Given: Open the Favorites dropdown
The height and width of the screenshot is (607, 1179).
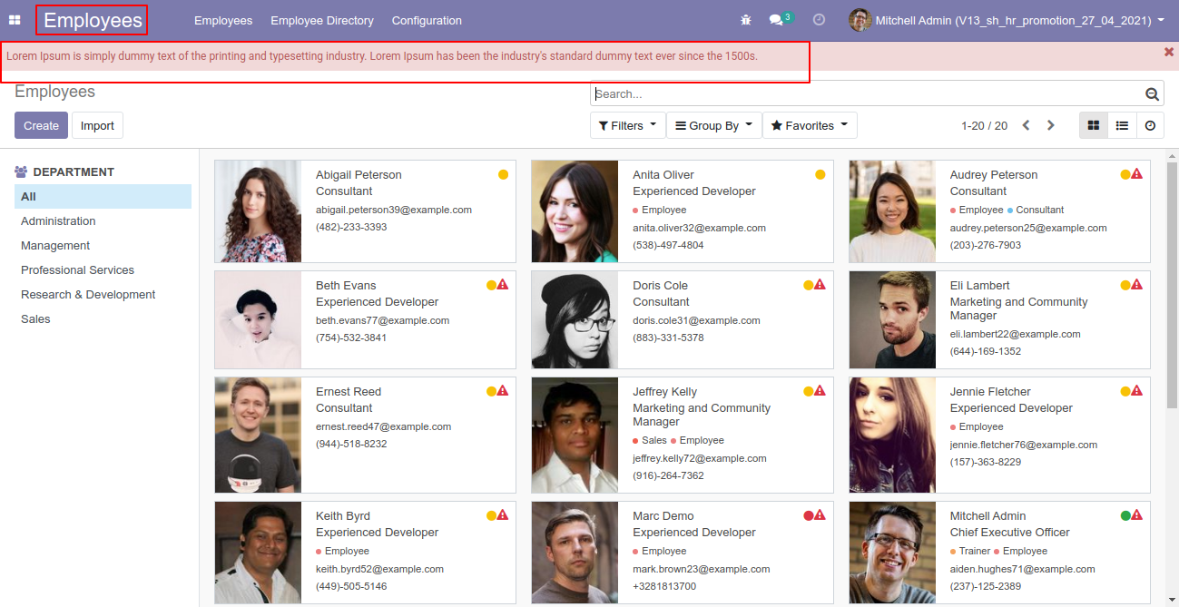Looking at the screenshot, I should pyautogui.click(x=810, y=126).
